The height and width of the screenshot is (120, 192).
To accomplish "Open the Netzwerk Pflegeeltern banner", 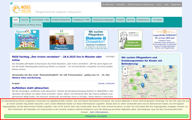I will (x=27, y=40).
